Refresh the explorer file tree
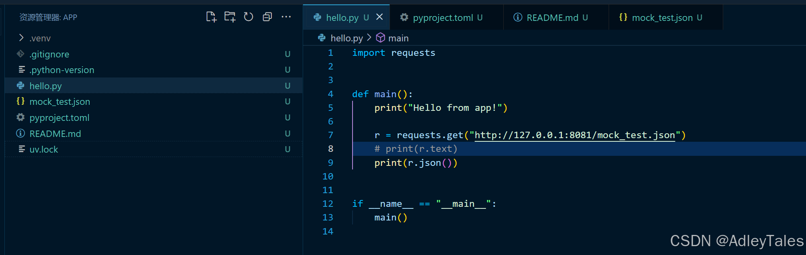Viewport: 806px width, 255px height. [x=248, y=17]
